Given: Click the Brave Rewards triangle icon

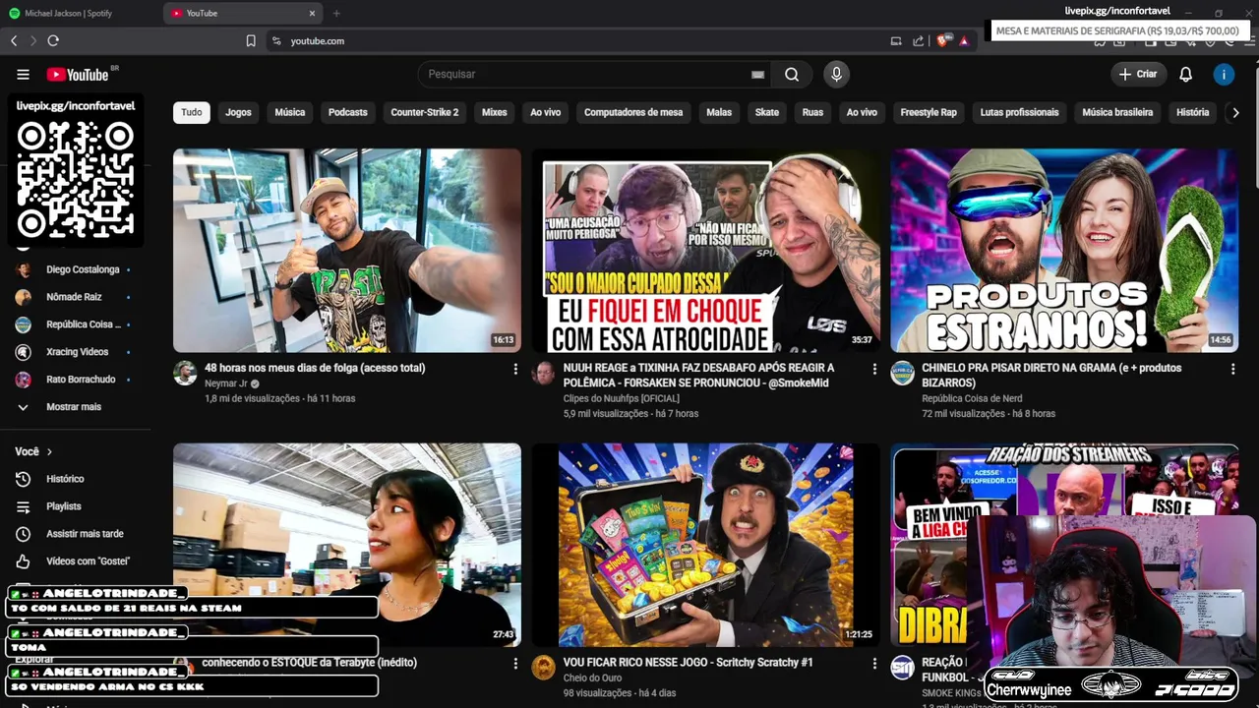Looking at the screenshot, I should pyautogui.click(x=964, y=41).
